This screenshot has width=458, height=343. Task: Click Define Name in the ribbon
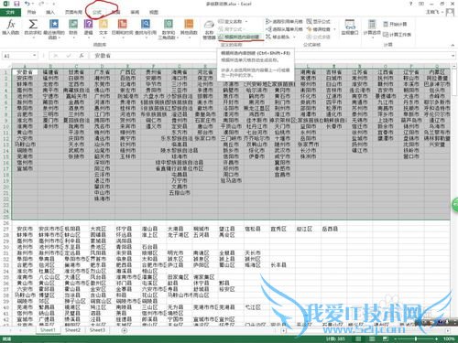click(x=231, y=22)
